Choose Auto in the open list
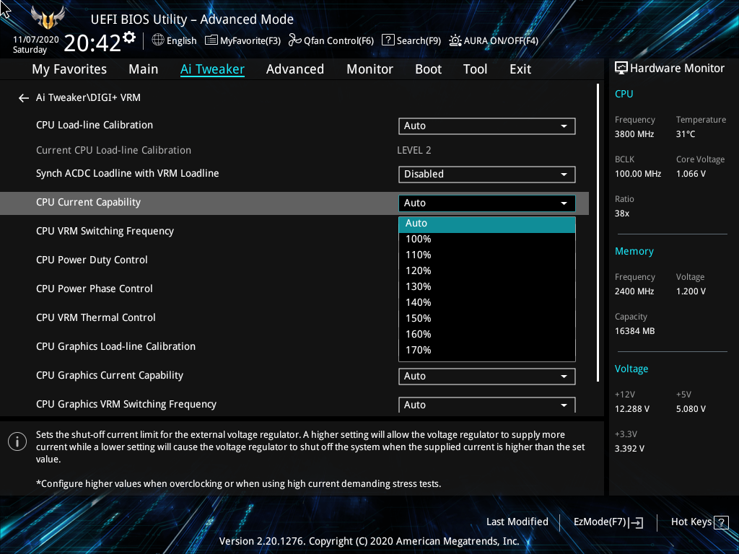This screenshot has width=739, height=554. coord(487,224)
